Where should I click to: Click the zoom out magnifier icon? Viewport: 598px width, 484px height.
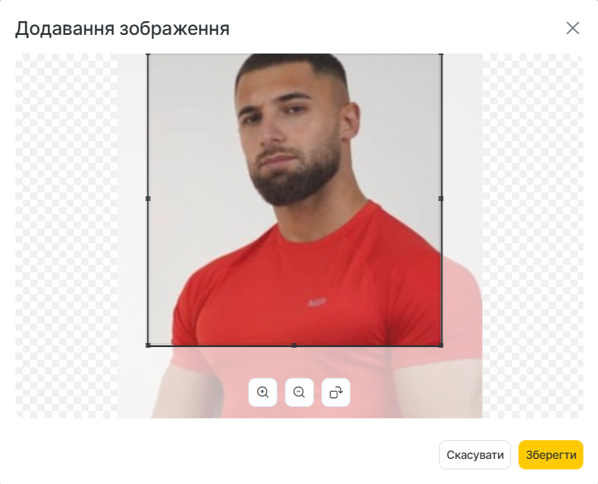(x=299, y=392)
